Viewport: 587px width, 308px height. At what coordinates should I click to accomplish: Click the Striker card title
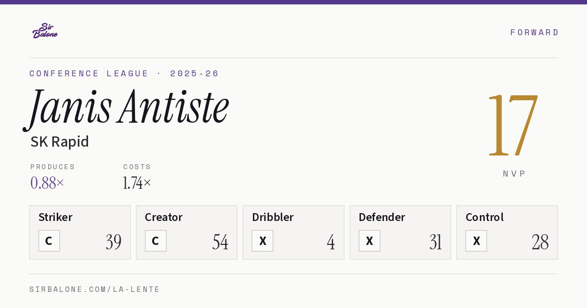pyautogui.click(x=55, y=217)
